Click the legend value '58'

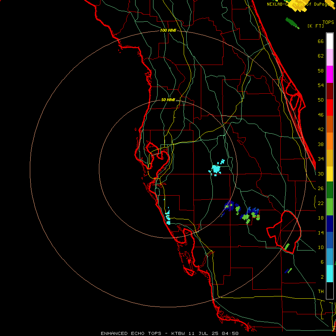coord(321,71)
